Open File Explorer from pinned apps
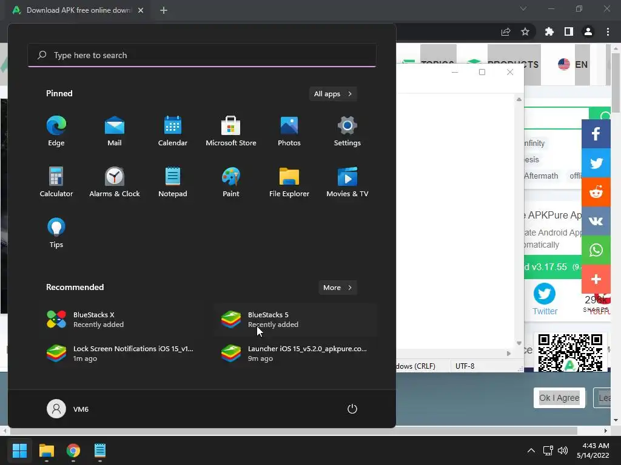The height and width of the screenshot is (465, 621). click(289, 182)
